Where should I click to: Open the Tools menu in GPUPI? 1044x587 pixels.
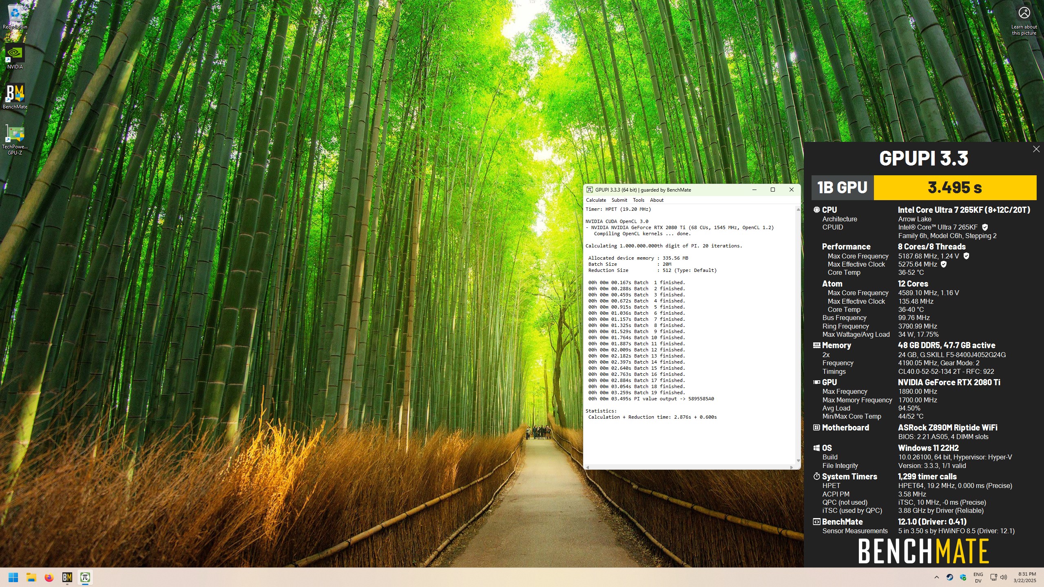639,200
